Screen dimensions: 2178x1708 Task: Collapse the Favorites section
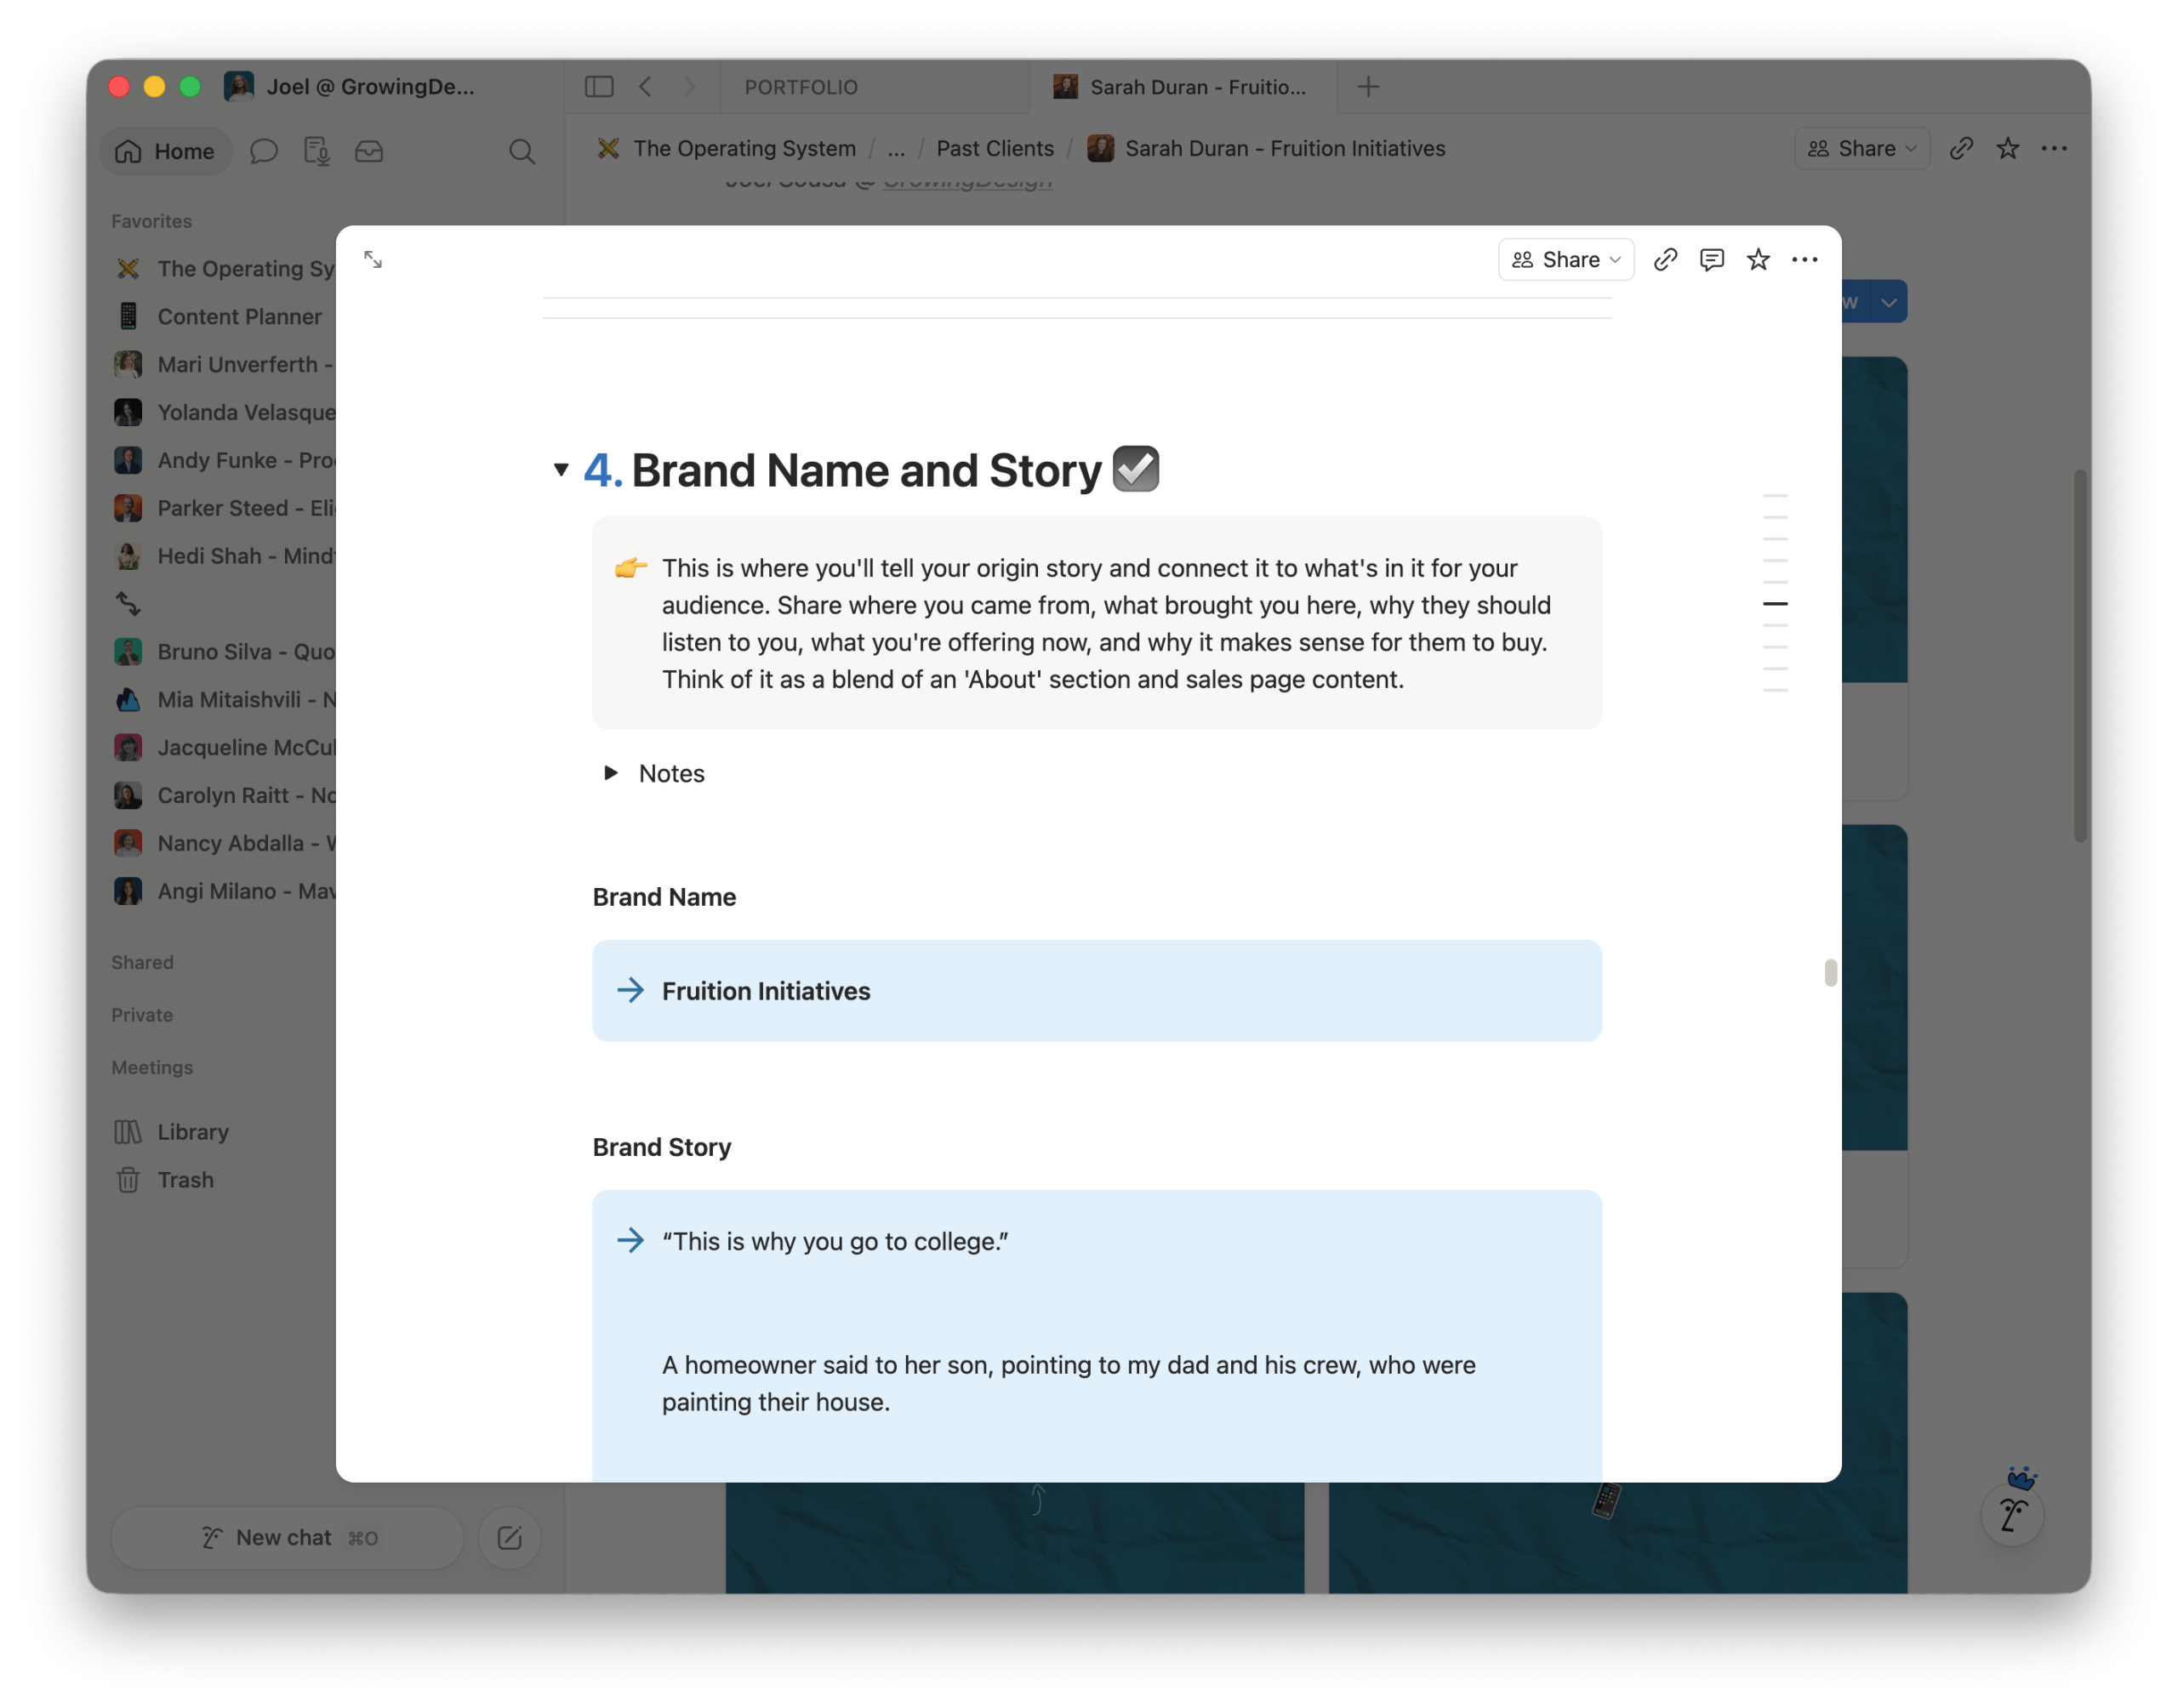coord(152,222)
